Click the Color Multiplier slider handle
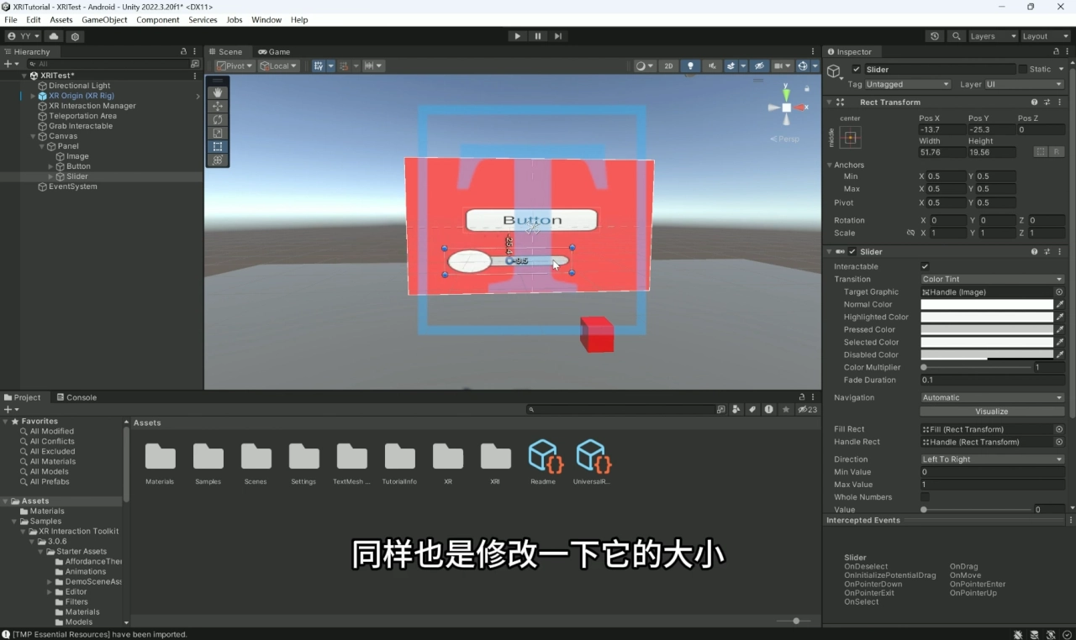This screenshot has height=640, width=1076. (924, 367)
